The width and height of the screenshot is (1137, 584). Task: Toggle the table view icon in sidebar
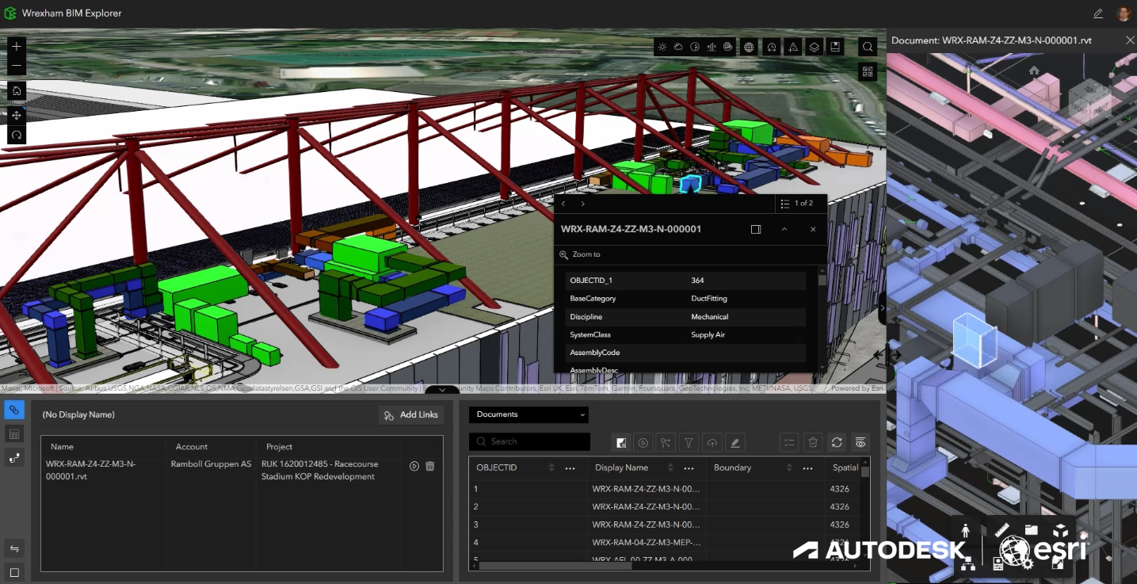click(x=14, y=433)
